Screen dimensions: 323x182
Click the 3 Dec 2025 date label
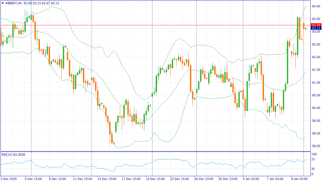[9, 179]
